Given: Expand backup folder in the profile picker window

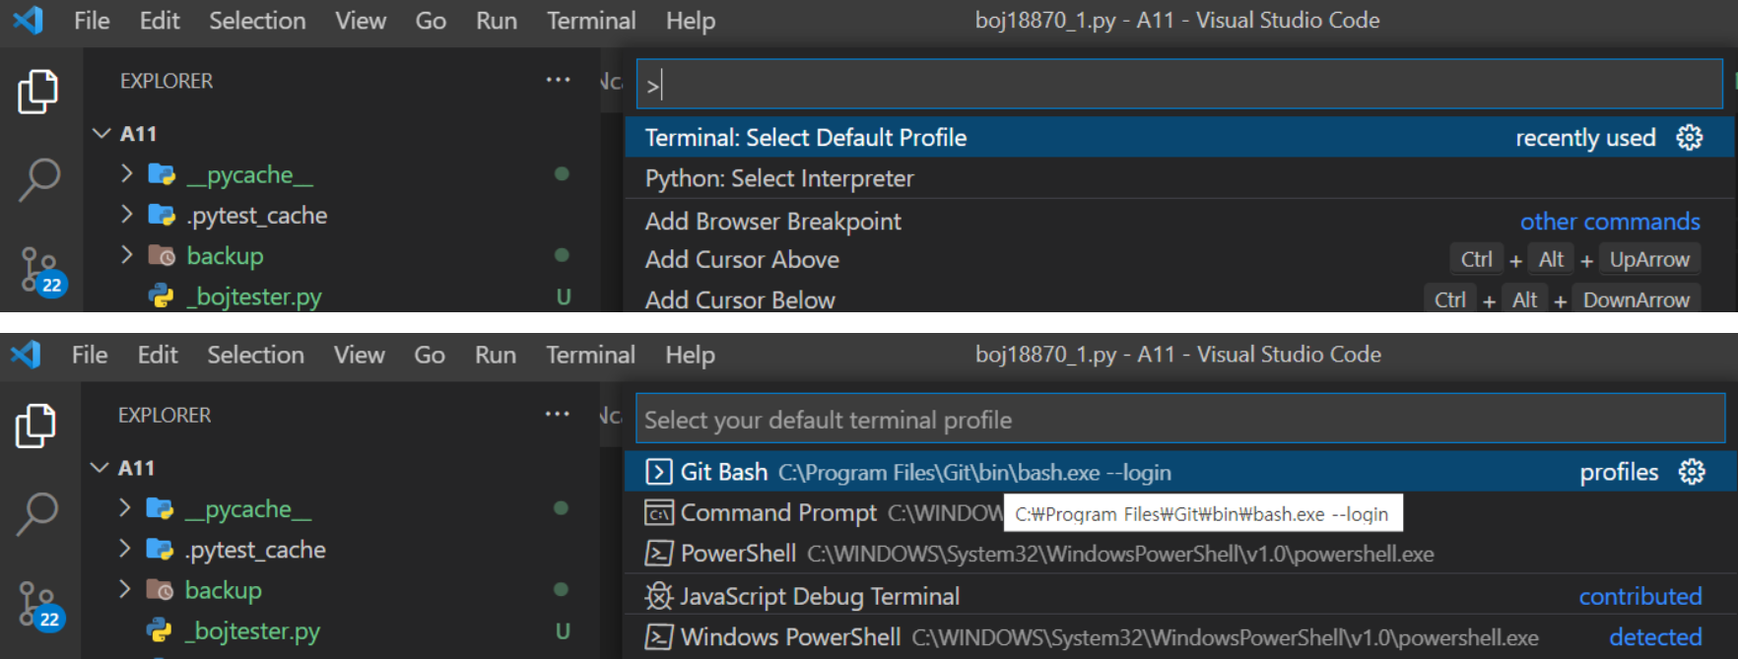Looking at the screenshot, I should pos(124,589).
